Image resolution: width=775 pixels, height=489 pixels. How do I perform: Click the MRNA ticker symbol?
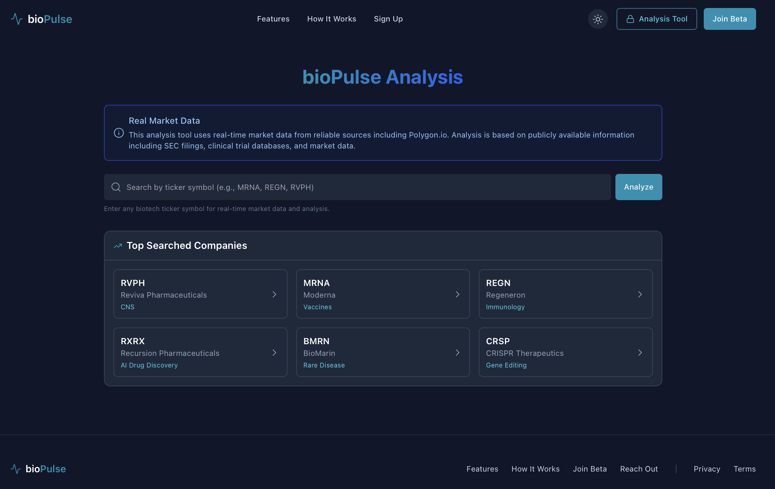coord(316,283)
